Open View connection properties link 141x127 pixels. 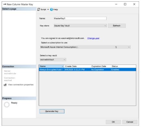point(21,85)
